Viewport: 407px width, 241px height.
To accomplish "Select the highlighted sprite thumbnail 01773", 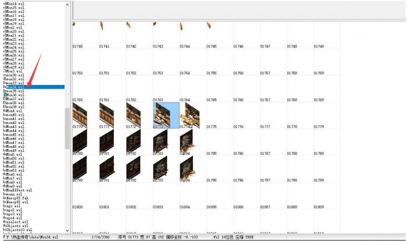I will coord(166,115).
